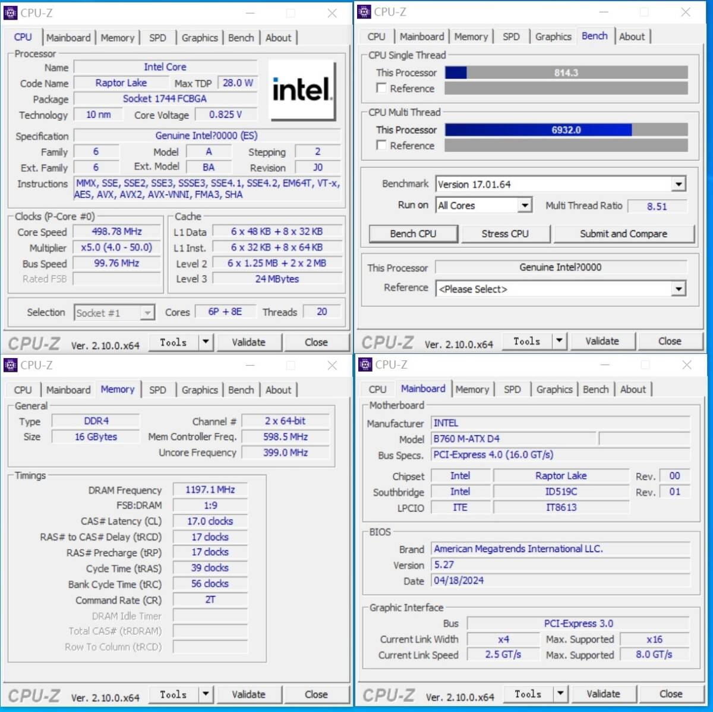Click the CPU-Z title icon of the Bench-tab window
The height and width of the screenshot is (712, 713).
tap(365, 11)
